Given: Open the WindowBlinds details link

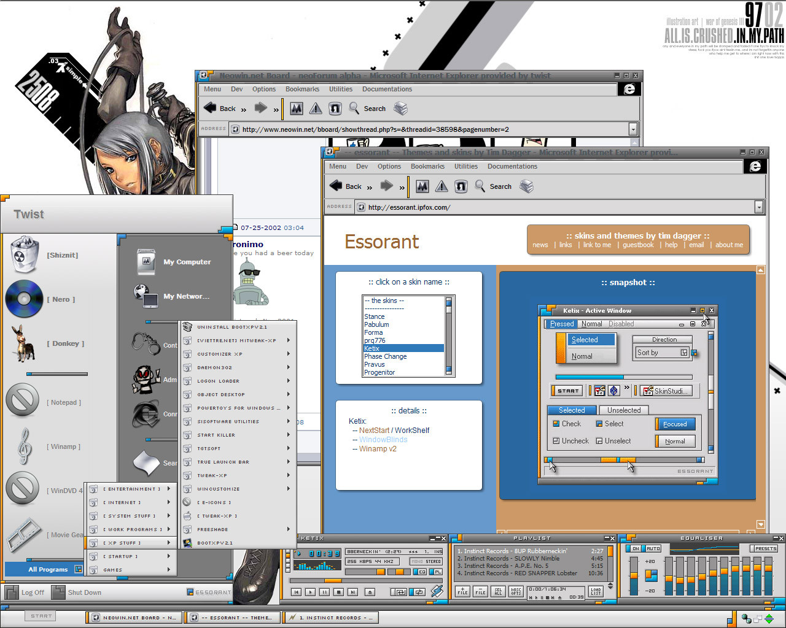Looking at the screenshot, I should [x=383, y=440].
